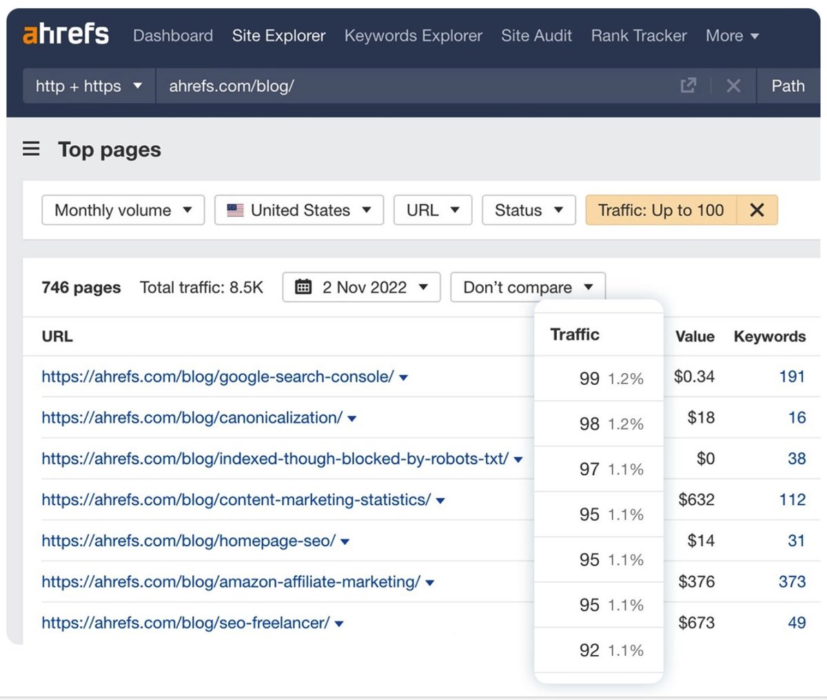Open Rank Tracker
Screen dimensions: 827x700
click(x=639, y=35)
